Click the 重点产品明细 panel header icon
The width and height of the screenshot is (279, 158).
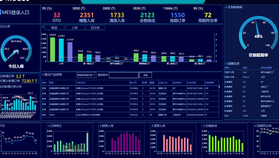pos(43,74)
